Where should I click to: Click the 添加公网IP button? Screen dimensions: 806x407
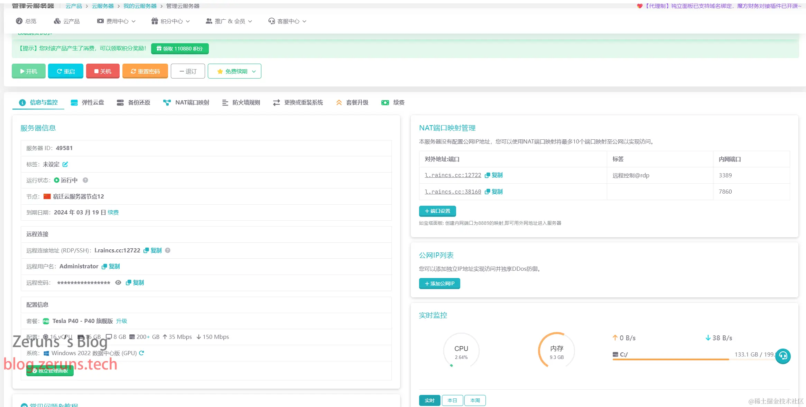point(439,284)
